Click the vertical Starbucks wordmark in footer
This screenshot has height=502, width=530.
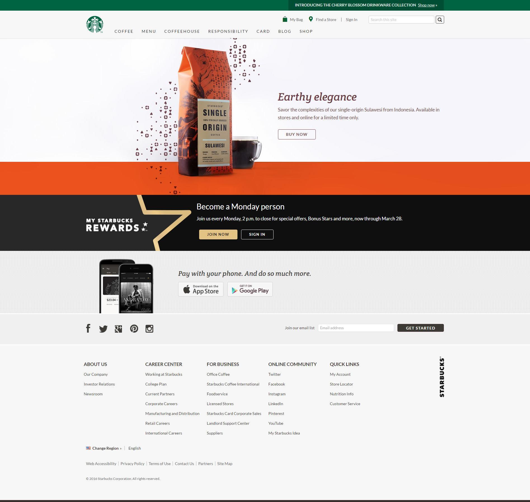442,377
